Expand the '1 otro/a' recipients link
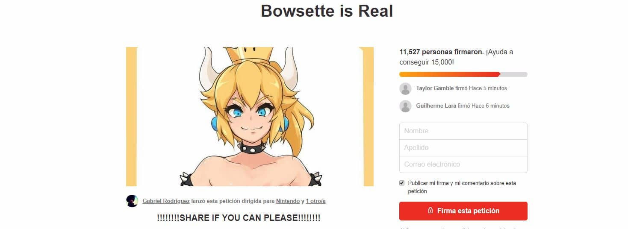The width and height of the screenshot is (628, 229). [x=315, y=201]
